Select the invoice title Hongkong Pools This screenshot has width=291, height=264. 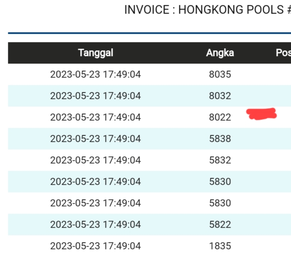pos(208,10)
